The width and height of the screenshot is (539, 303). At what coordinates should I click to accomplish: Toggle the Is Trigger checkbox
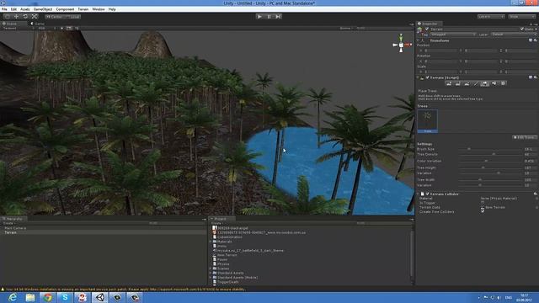(483, 203)
